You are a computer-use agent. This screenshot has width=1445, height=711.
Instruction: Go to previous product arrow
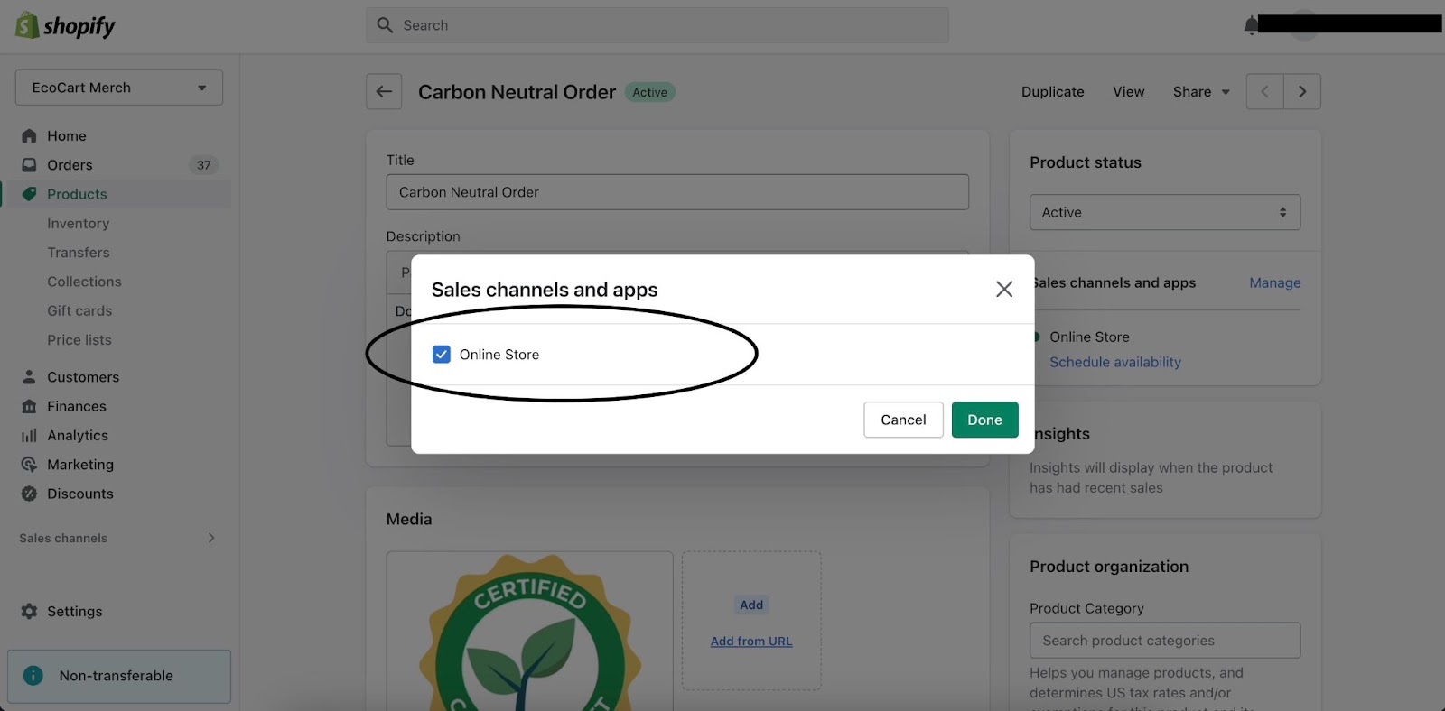(x=1264, y=92)
